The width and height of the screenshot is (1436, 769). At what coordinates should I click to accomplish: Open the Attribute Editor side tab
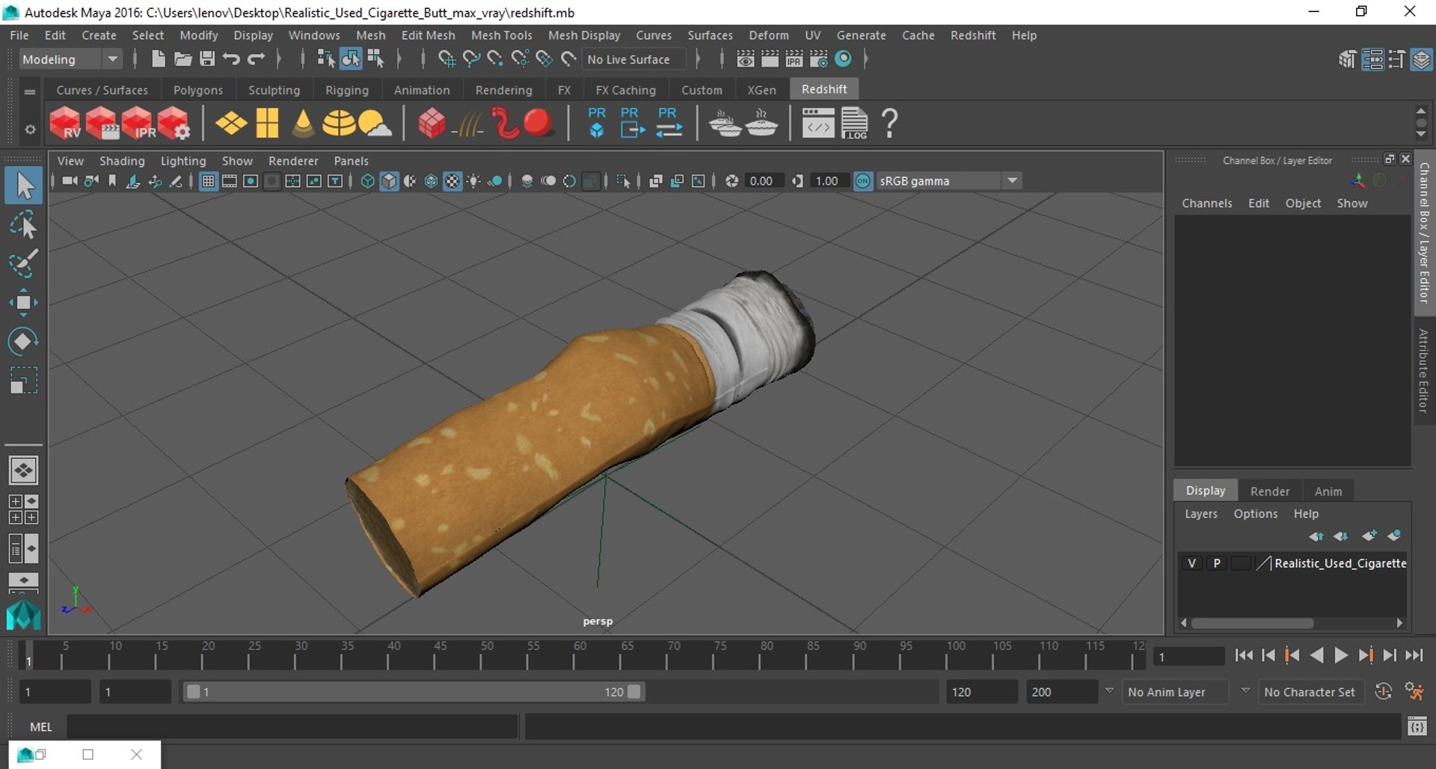pyautogui.click(x=1423, y=371)
